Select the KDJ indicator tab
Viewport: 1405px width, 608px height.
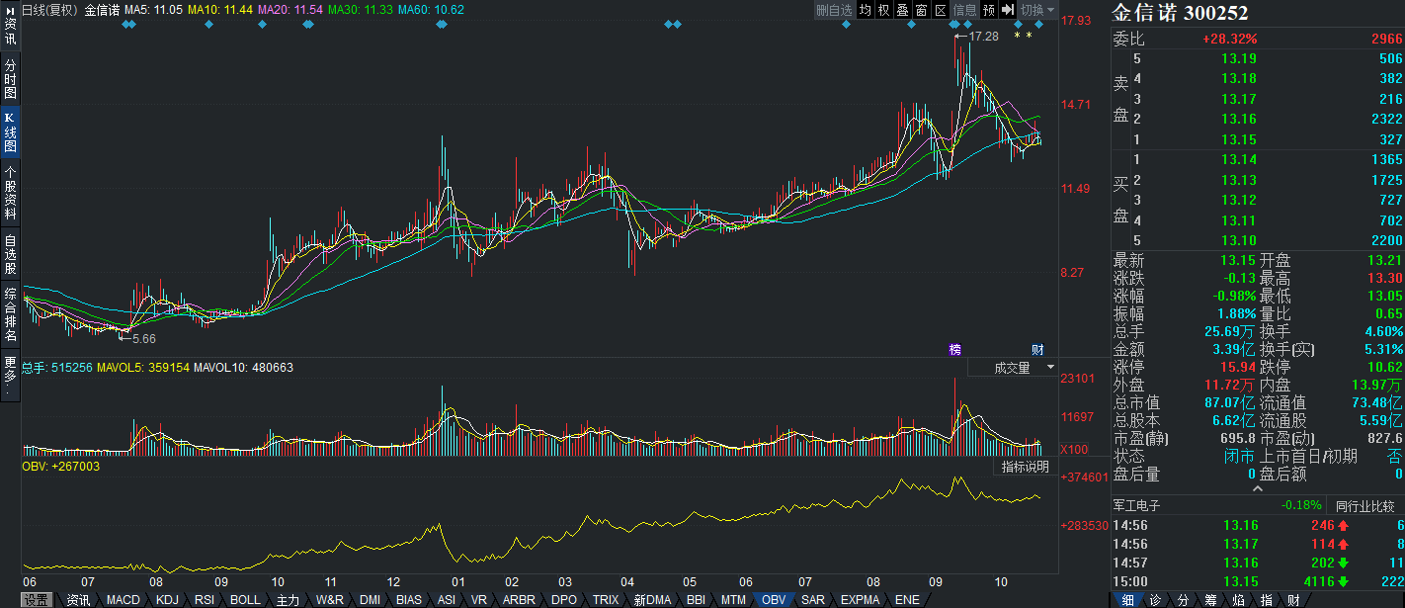click(x=167, y=600)
